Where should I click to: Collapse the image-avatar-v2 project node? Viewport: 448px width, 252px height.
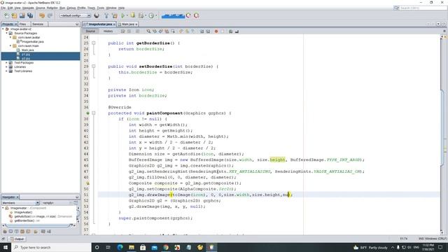[3, 29]
